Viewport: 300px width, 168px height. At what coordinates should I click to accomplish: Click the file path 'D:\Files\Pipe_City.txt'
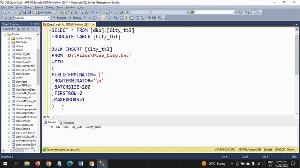[x=98, y=56]
